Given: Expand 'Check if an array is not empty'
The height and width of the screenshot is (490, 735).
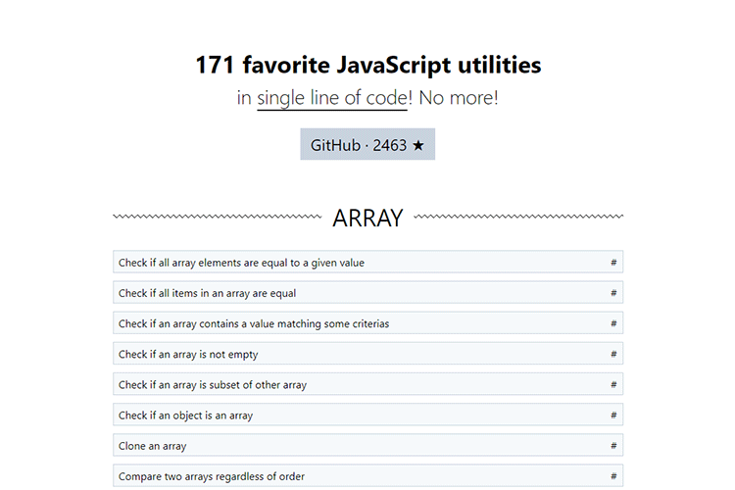Looking at the screenshot, I should (x=188, y=354).
